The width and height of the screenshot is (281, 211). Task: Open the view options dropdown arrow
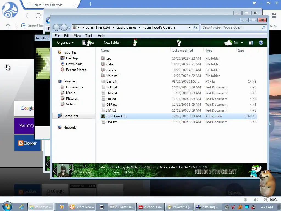click(x=242, y=43)
